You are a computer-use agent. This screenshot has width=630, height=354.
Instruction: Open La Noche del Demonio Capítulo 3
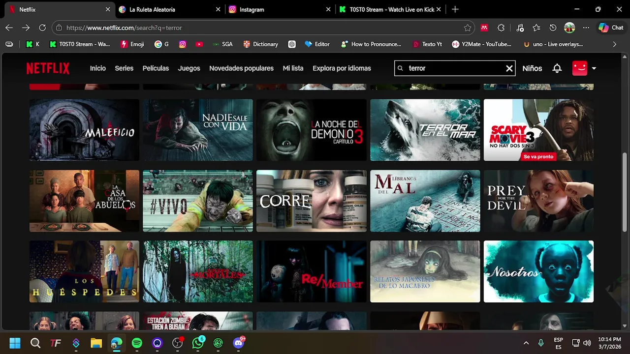[x=312, y=130]
